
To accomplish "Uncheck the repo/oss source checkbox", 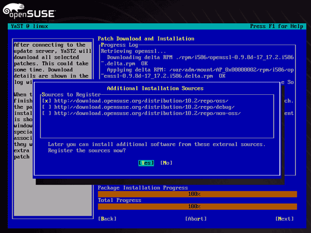I will click(46, 101).
